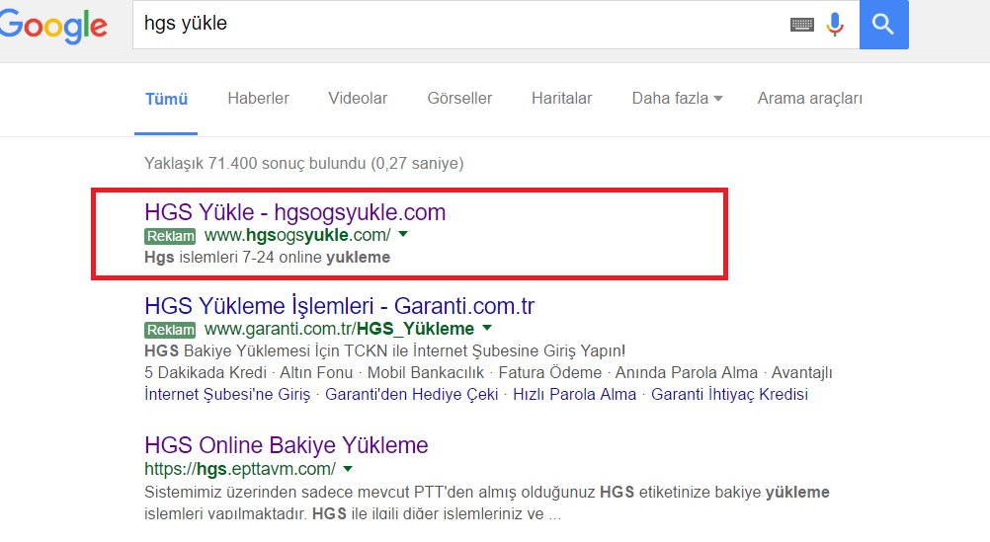Open HGS Yükleme İşlemleri - Garanti.com.tr result
The height and width of the screenshot is (542, 990).
click(x=339, y=306)
